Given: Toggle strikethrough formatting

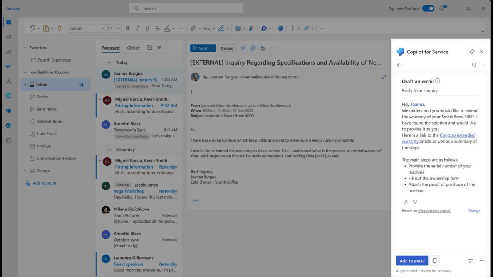Looking at the screenshot, I should [x=157, y=28].
